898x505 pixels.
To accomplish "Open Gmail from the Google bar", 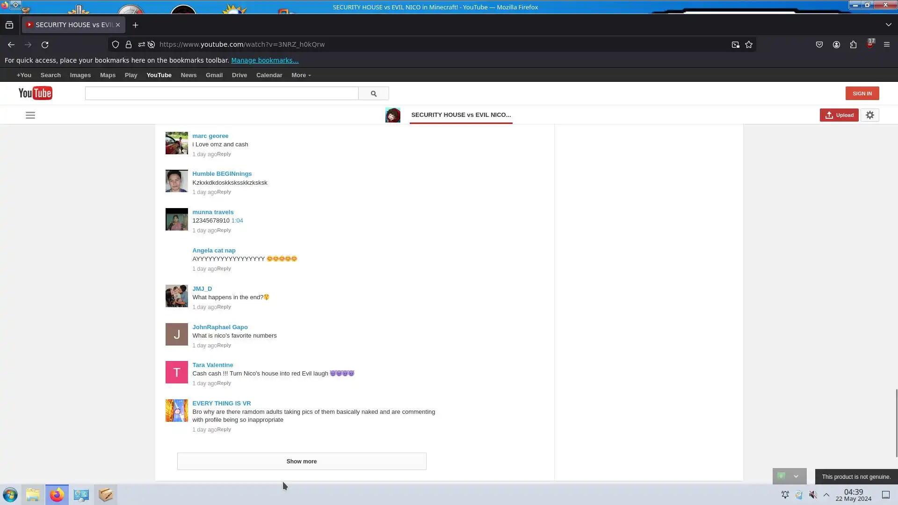I will pos(214,75).
